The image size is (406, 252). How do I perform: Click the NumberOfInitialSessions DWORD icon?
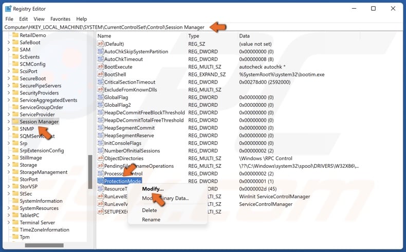tap(100, 150)
